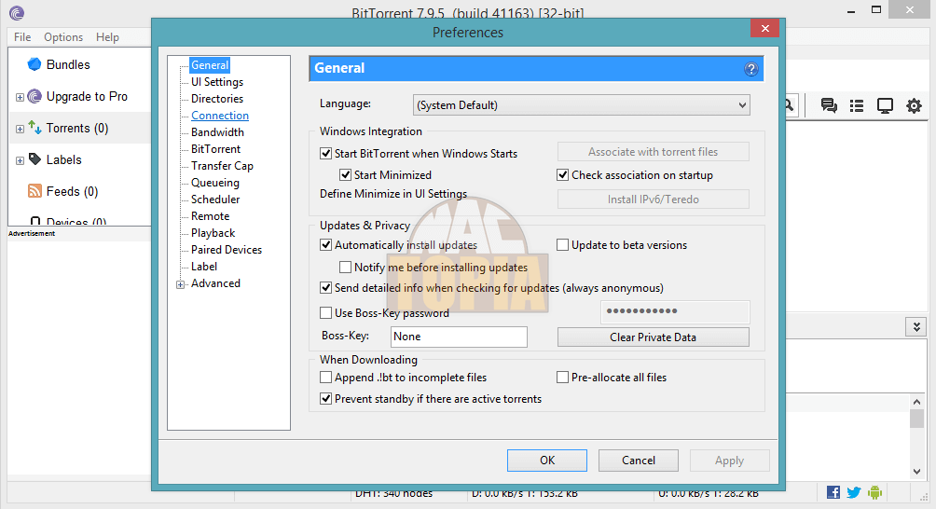This screenshot has height=509, width=936.
Task: Select Playback category
Action: (x=213, y=233)
